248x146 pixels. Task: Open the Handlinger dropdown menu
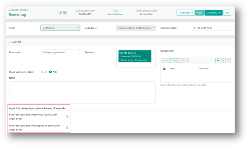[186, 13]
